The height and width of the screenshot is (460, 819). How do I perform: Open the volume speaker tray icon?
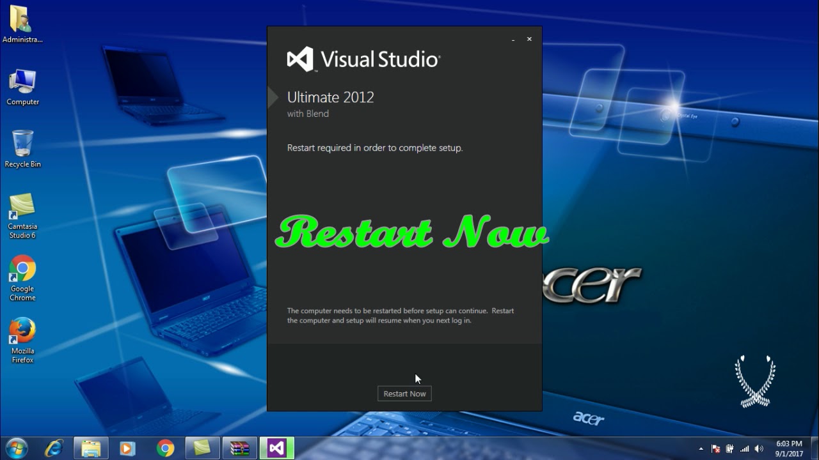(x=759, y=448)
